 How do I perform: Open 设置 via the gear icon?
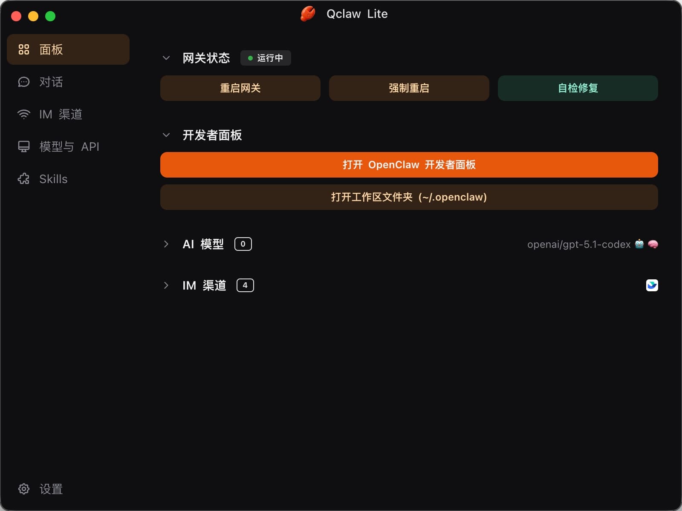coord(23,489)
